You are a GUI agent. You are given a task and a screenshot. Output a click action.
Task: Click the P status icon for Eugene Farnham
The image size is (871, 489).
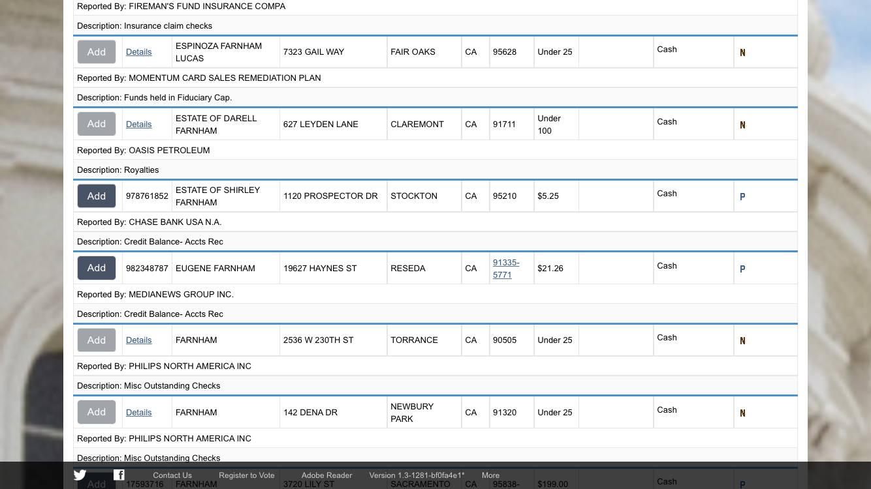click(742, 269)
